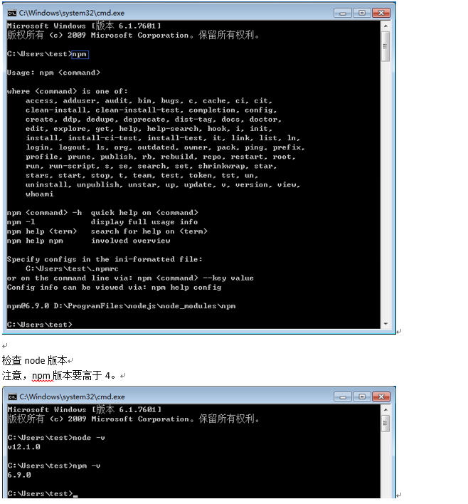Click the blinking cursor prompt in the lower console
This screenshot has width=468, height=504.
click(75, 496)
